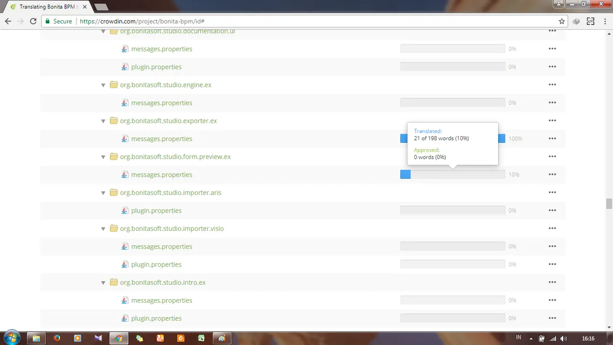Click three-dot menu for intro.ex messages.properties
Image resolution: width=613 pixels, height=345 pixels.
pyautogui.click(x=552, y=300)
